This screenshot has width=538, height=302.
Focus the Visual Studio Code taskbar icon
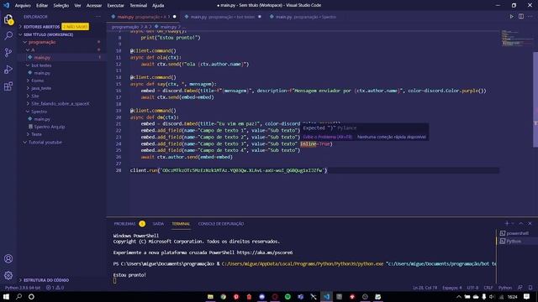coord(326,297)
